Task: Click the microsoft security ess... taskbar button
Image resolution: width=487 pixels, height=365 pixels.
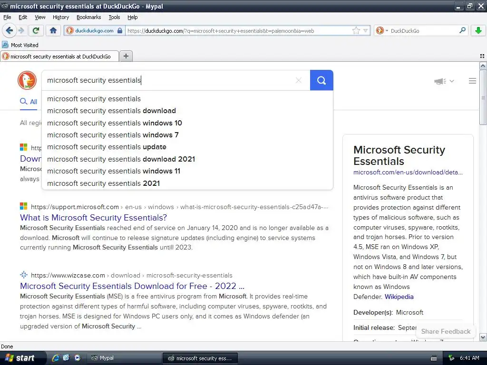Action: point(200,358)
